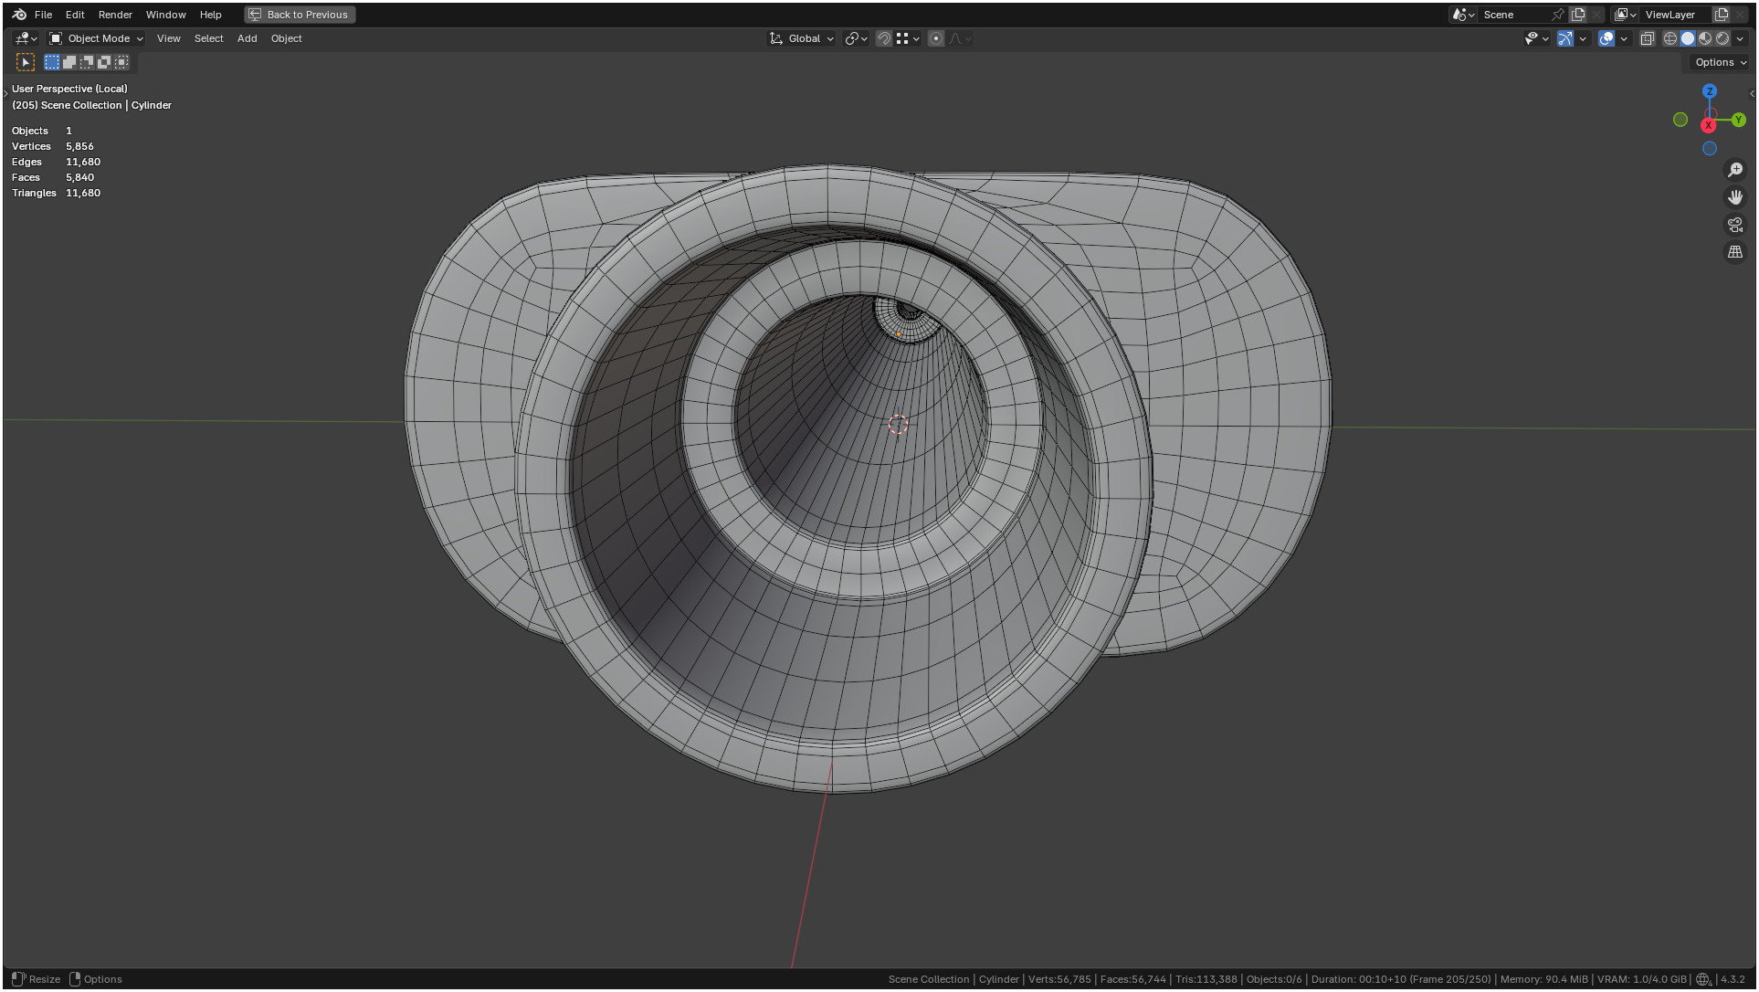Open the Add menu in viewport header
1759x992 pixels.
(247, 38)
